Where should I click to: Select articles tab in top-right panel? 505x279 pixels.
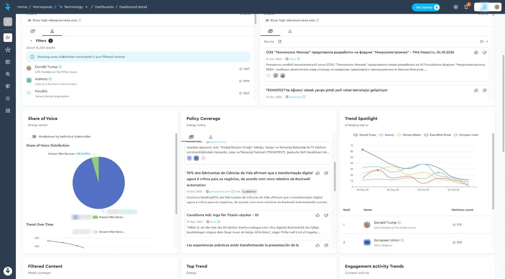270,31
